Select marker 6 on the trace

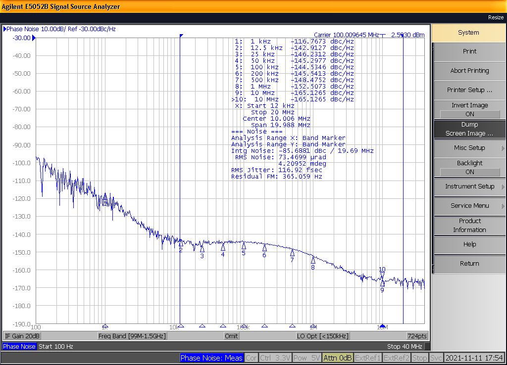coord(264,248)
